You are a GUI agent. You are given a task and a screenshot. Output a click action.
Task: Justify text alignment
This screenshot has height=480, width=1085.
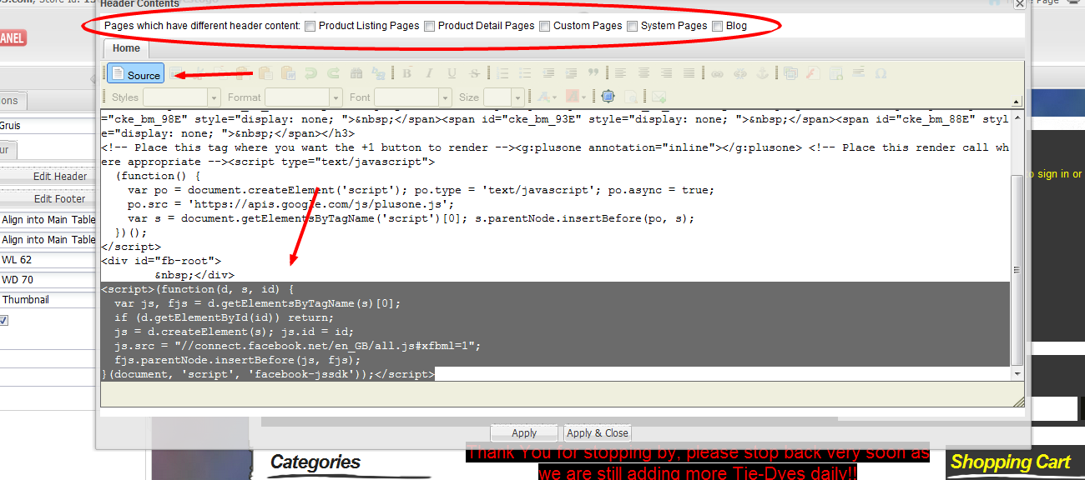coord(689,73)
